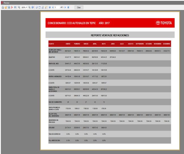Click the Toyota logo in the red banner

(x=164, y=23)
